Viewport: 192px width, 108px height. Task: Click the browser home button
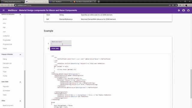coord(12,5)
